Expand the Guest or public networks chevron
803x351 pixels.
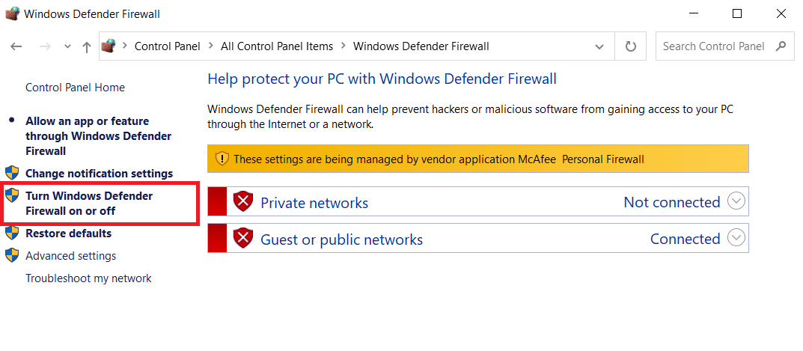pos(736,238)
